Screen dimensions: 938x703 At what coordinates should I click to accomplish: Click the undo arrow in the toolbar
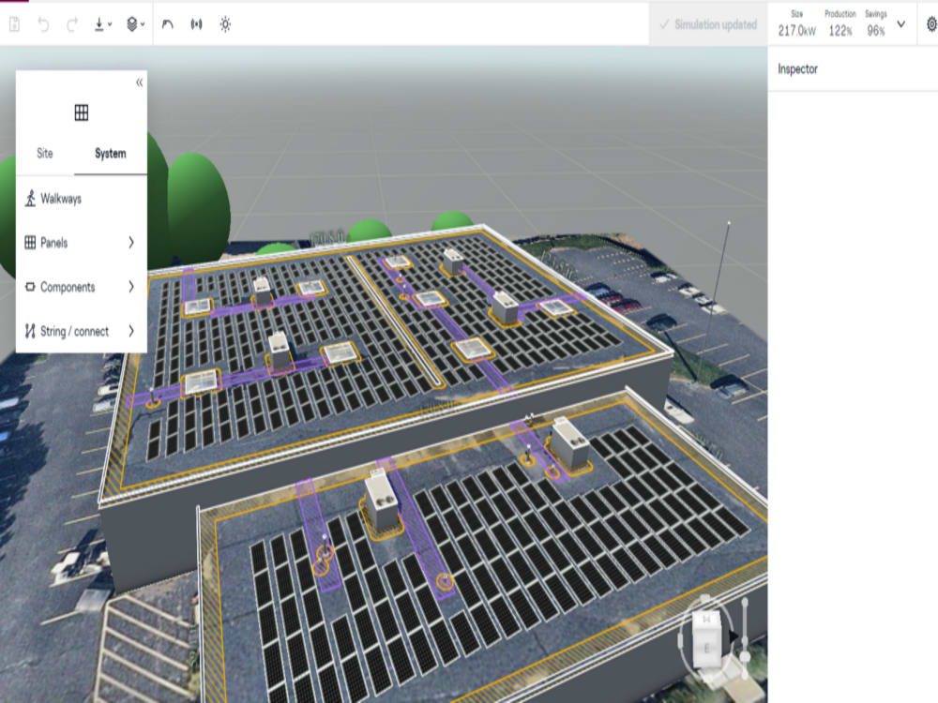click(x=44, y=25)
